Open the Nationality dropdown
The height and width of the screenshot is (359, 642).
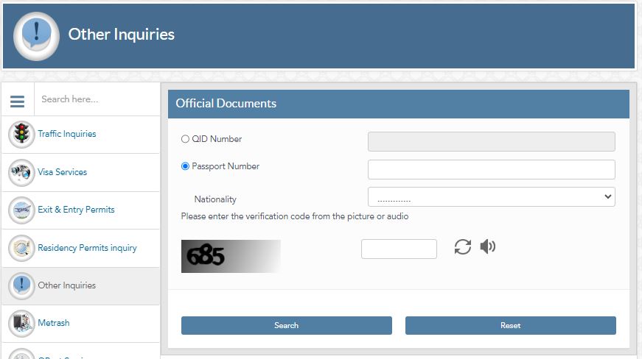pyautogui.click(x=491, y=197)
